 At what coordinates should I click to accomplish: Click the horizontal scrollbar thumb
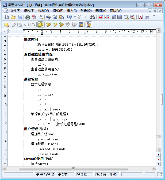tap(74, 168)
